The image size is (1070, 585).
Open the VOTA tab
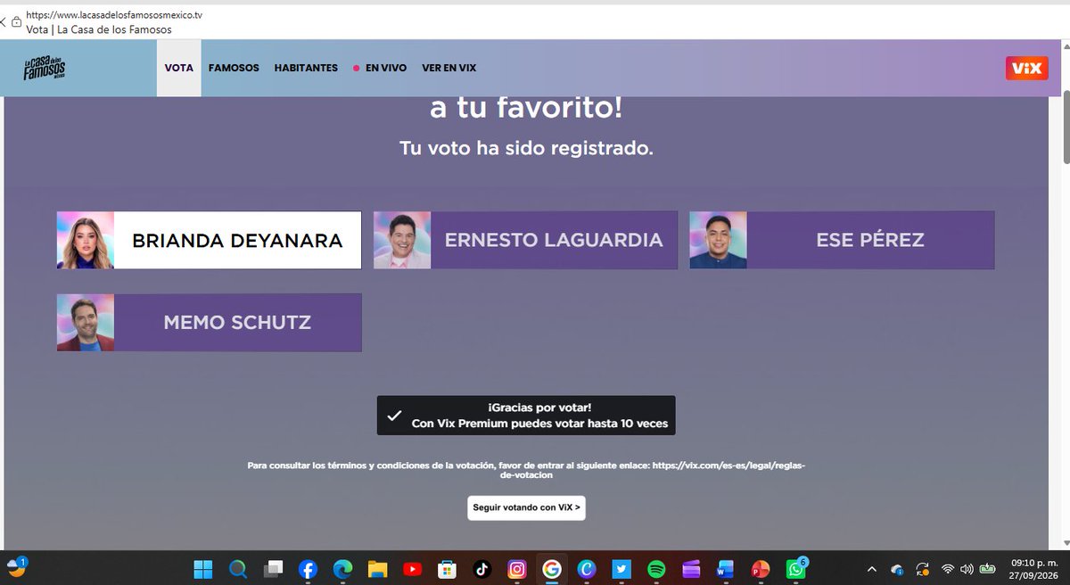pyautogui.click(x=179, y=68)
